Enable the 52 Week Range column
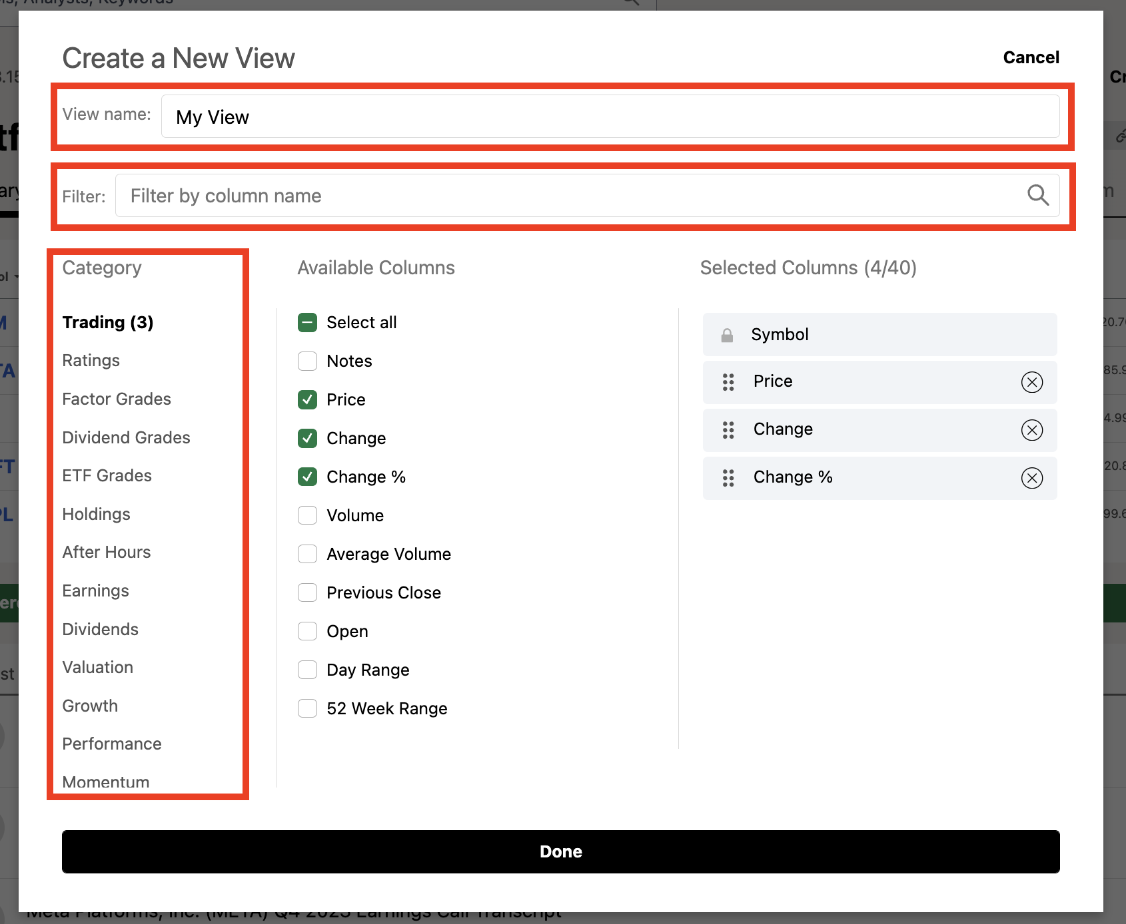Viewport: 1126px width, 924px height. pyautogui.click(x=307, y=708)
